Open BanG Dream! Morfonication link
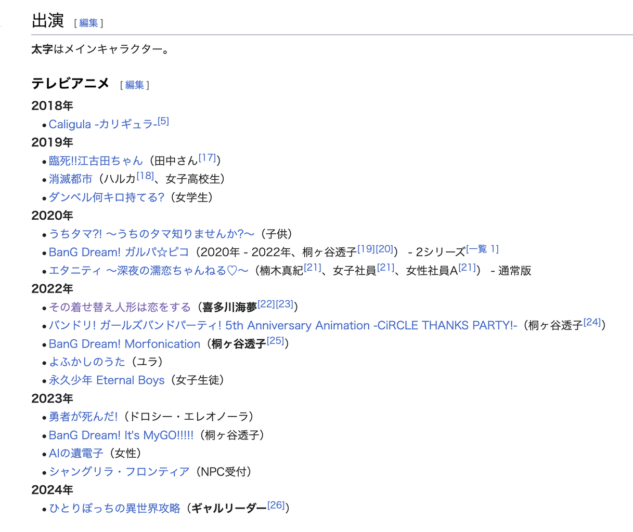The height and width of the screenshot is (532, 633). pyautogui.click(x=124, y=344)
